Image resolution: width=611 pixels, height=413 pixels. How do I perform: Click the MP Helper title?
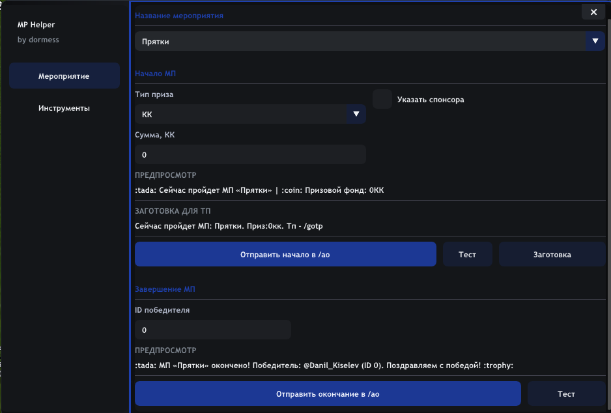(36, 25)
